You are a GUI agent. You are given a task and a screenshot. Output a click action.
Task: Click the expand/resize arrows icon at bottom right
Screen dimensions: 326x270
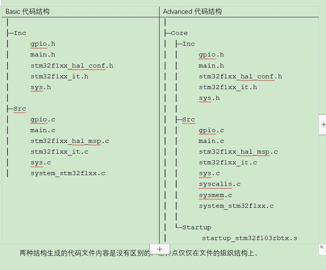point(323,250)
